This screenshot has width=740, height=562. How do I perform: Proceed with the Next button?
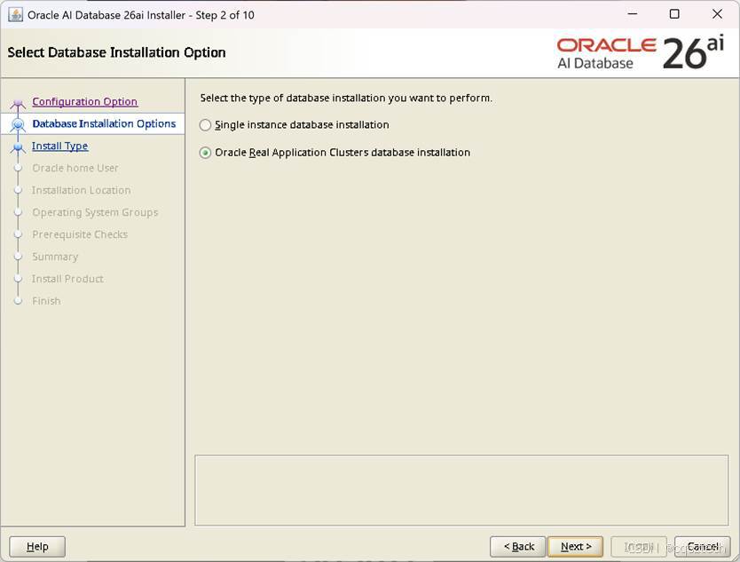click(x=575, y=546)
